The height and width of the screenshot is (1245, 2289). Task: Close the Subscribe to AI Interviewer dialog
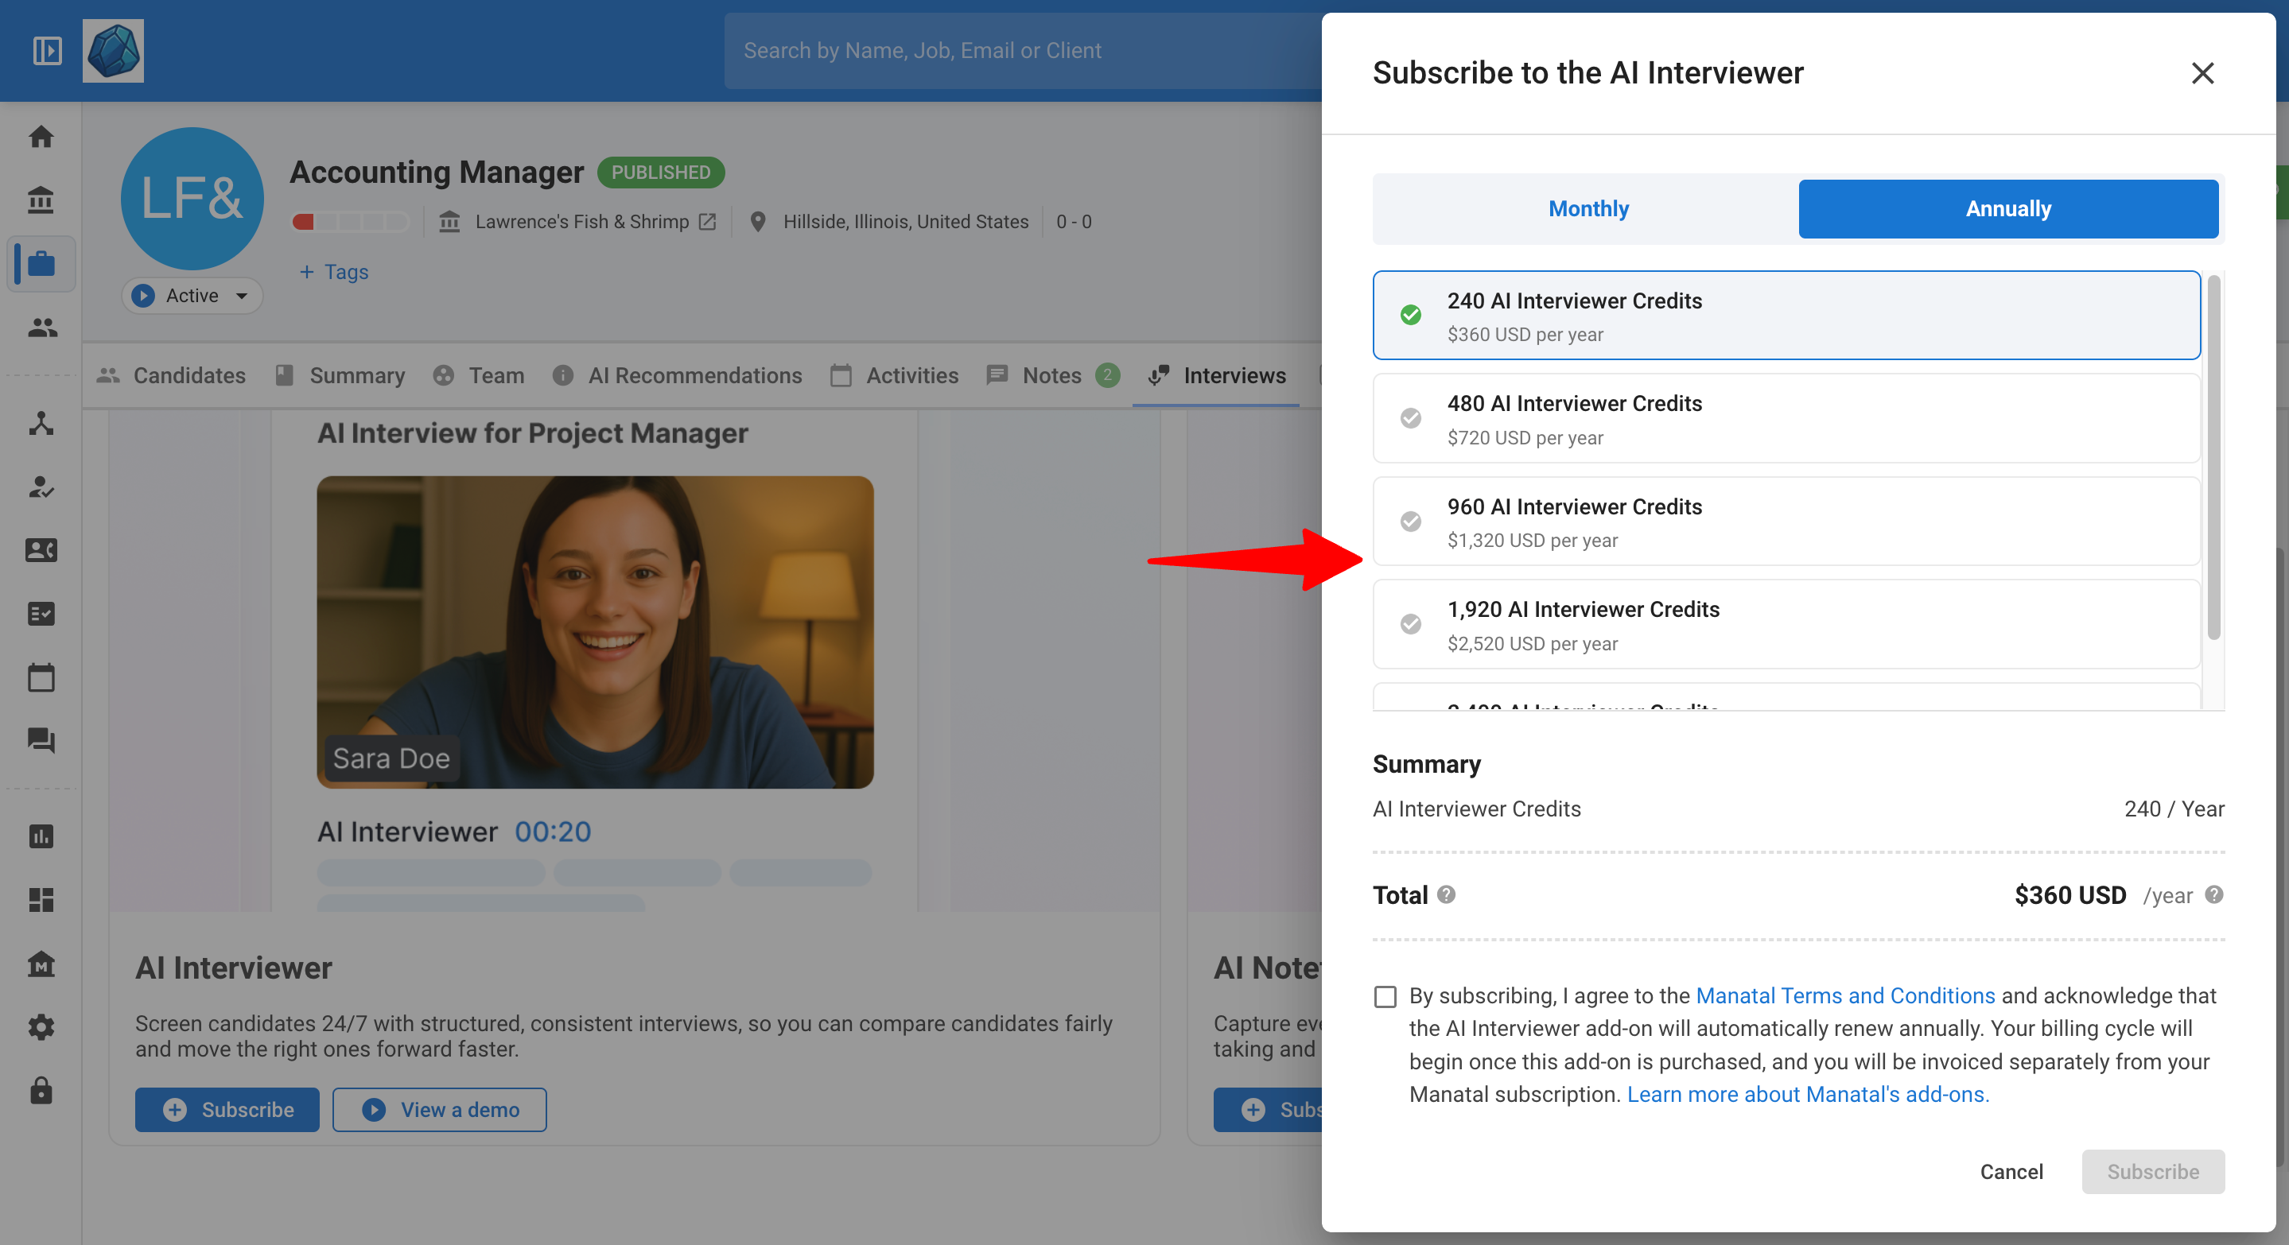tap(2203, 73)
